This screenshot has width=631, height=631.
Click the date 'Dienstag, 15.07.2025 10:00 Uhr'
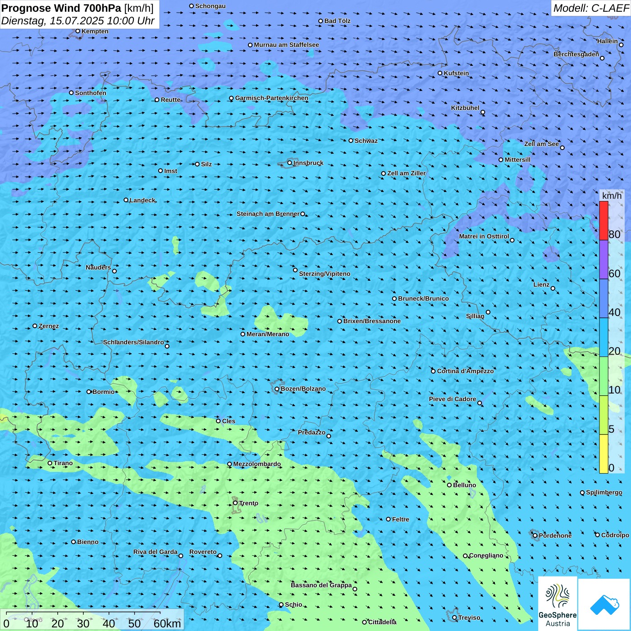click(x=78, y=21)
